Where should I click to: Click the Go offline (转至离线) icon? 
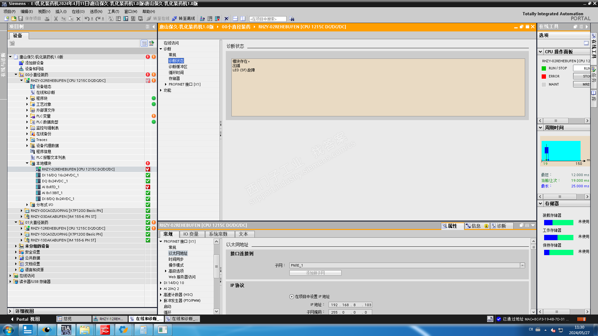pyautogui.click(x=174, y=19)
